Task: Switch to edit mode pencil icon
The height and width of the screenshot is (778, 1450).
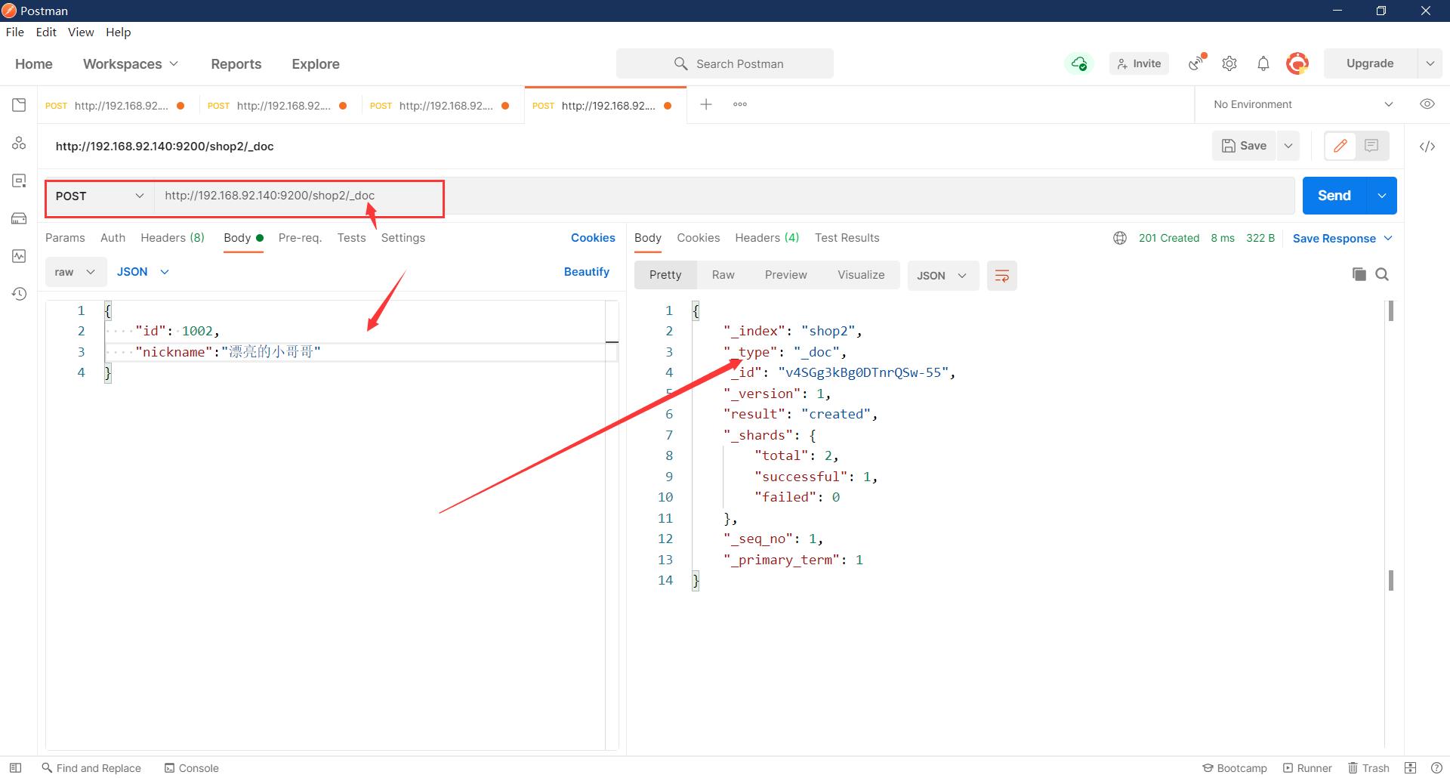Action: pyautogui.click(x=1340, y=146)
